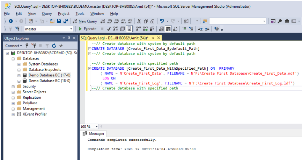The image size is (302, 160).
Task: Open the Query menu
Action: pos(47,14)
